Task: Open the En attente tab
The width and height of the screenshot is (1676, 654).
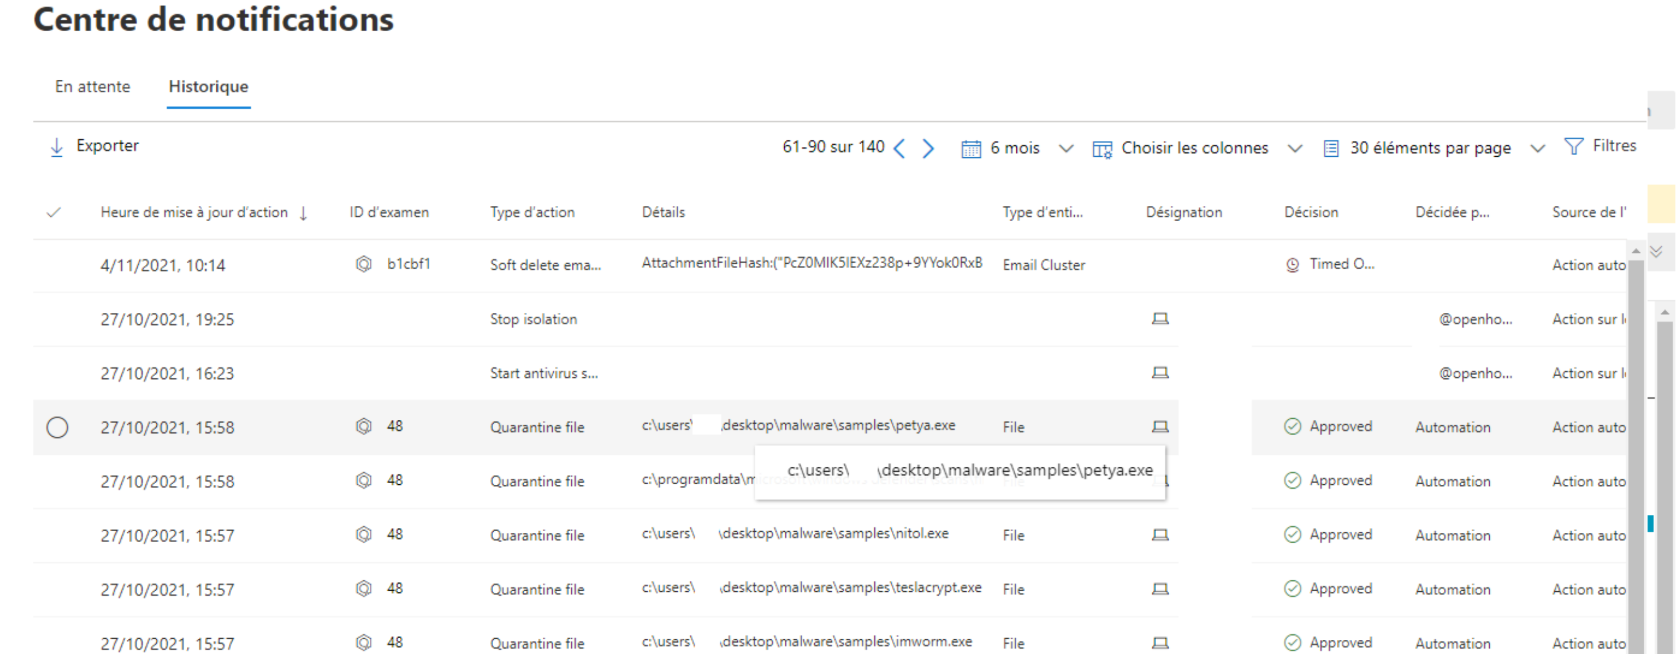Action: pos(92,87)
